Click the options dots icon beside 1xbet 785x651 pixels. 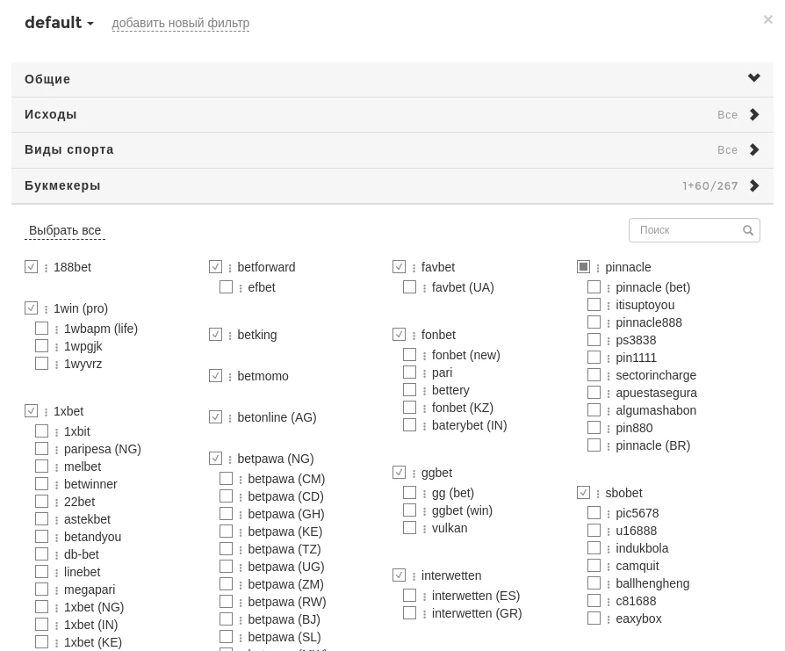coord(47,412)
